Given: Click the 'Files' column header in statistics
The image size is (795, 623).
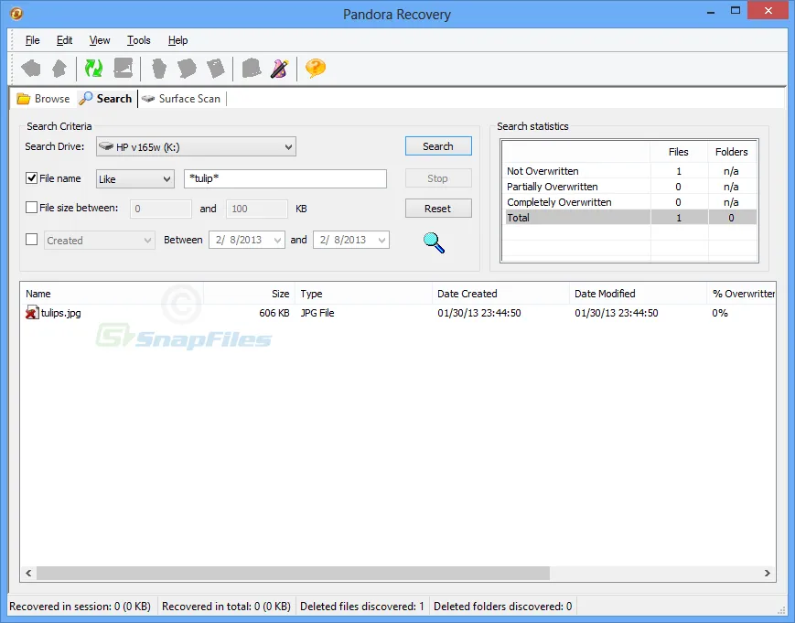Looking at the screenshot, I should point(679,152).
